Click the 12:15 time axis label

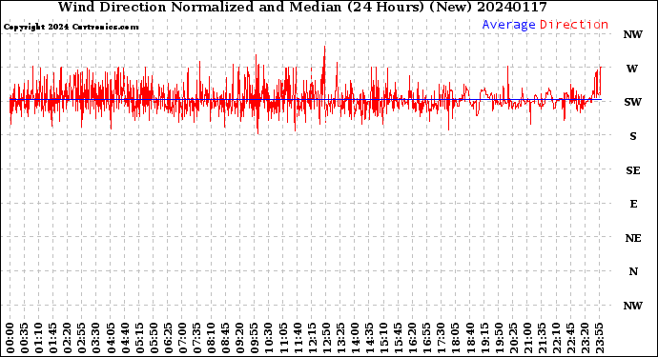coord(312,338)
